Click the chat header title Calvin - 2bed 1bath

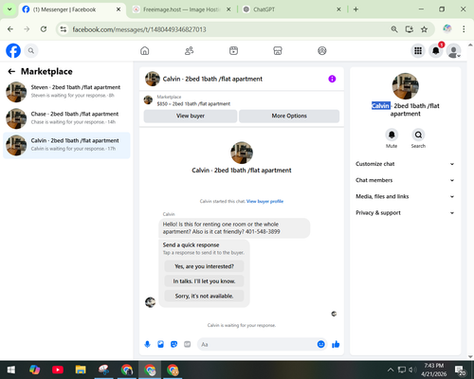212,79
